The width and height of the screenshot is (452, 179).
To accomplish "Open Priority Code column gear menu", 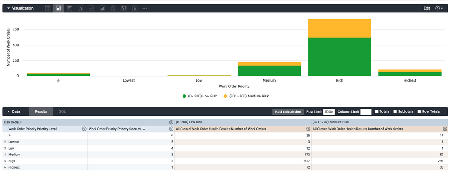I will 171,129.
